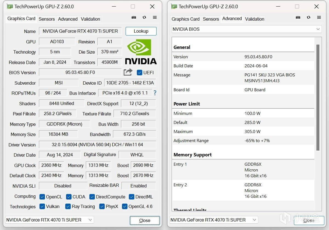The image size is (329, 230).
Task: Toggle the OpenGL 4.6 checkbox
Action: click(125, 206)
